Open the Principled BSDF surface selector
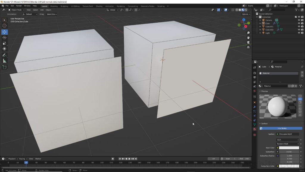Viewport: 305px width, 172px height. [287, 135]
